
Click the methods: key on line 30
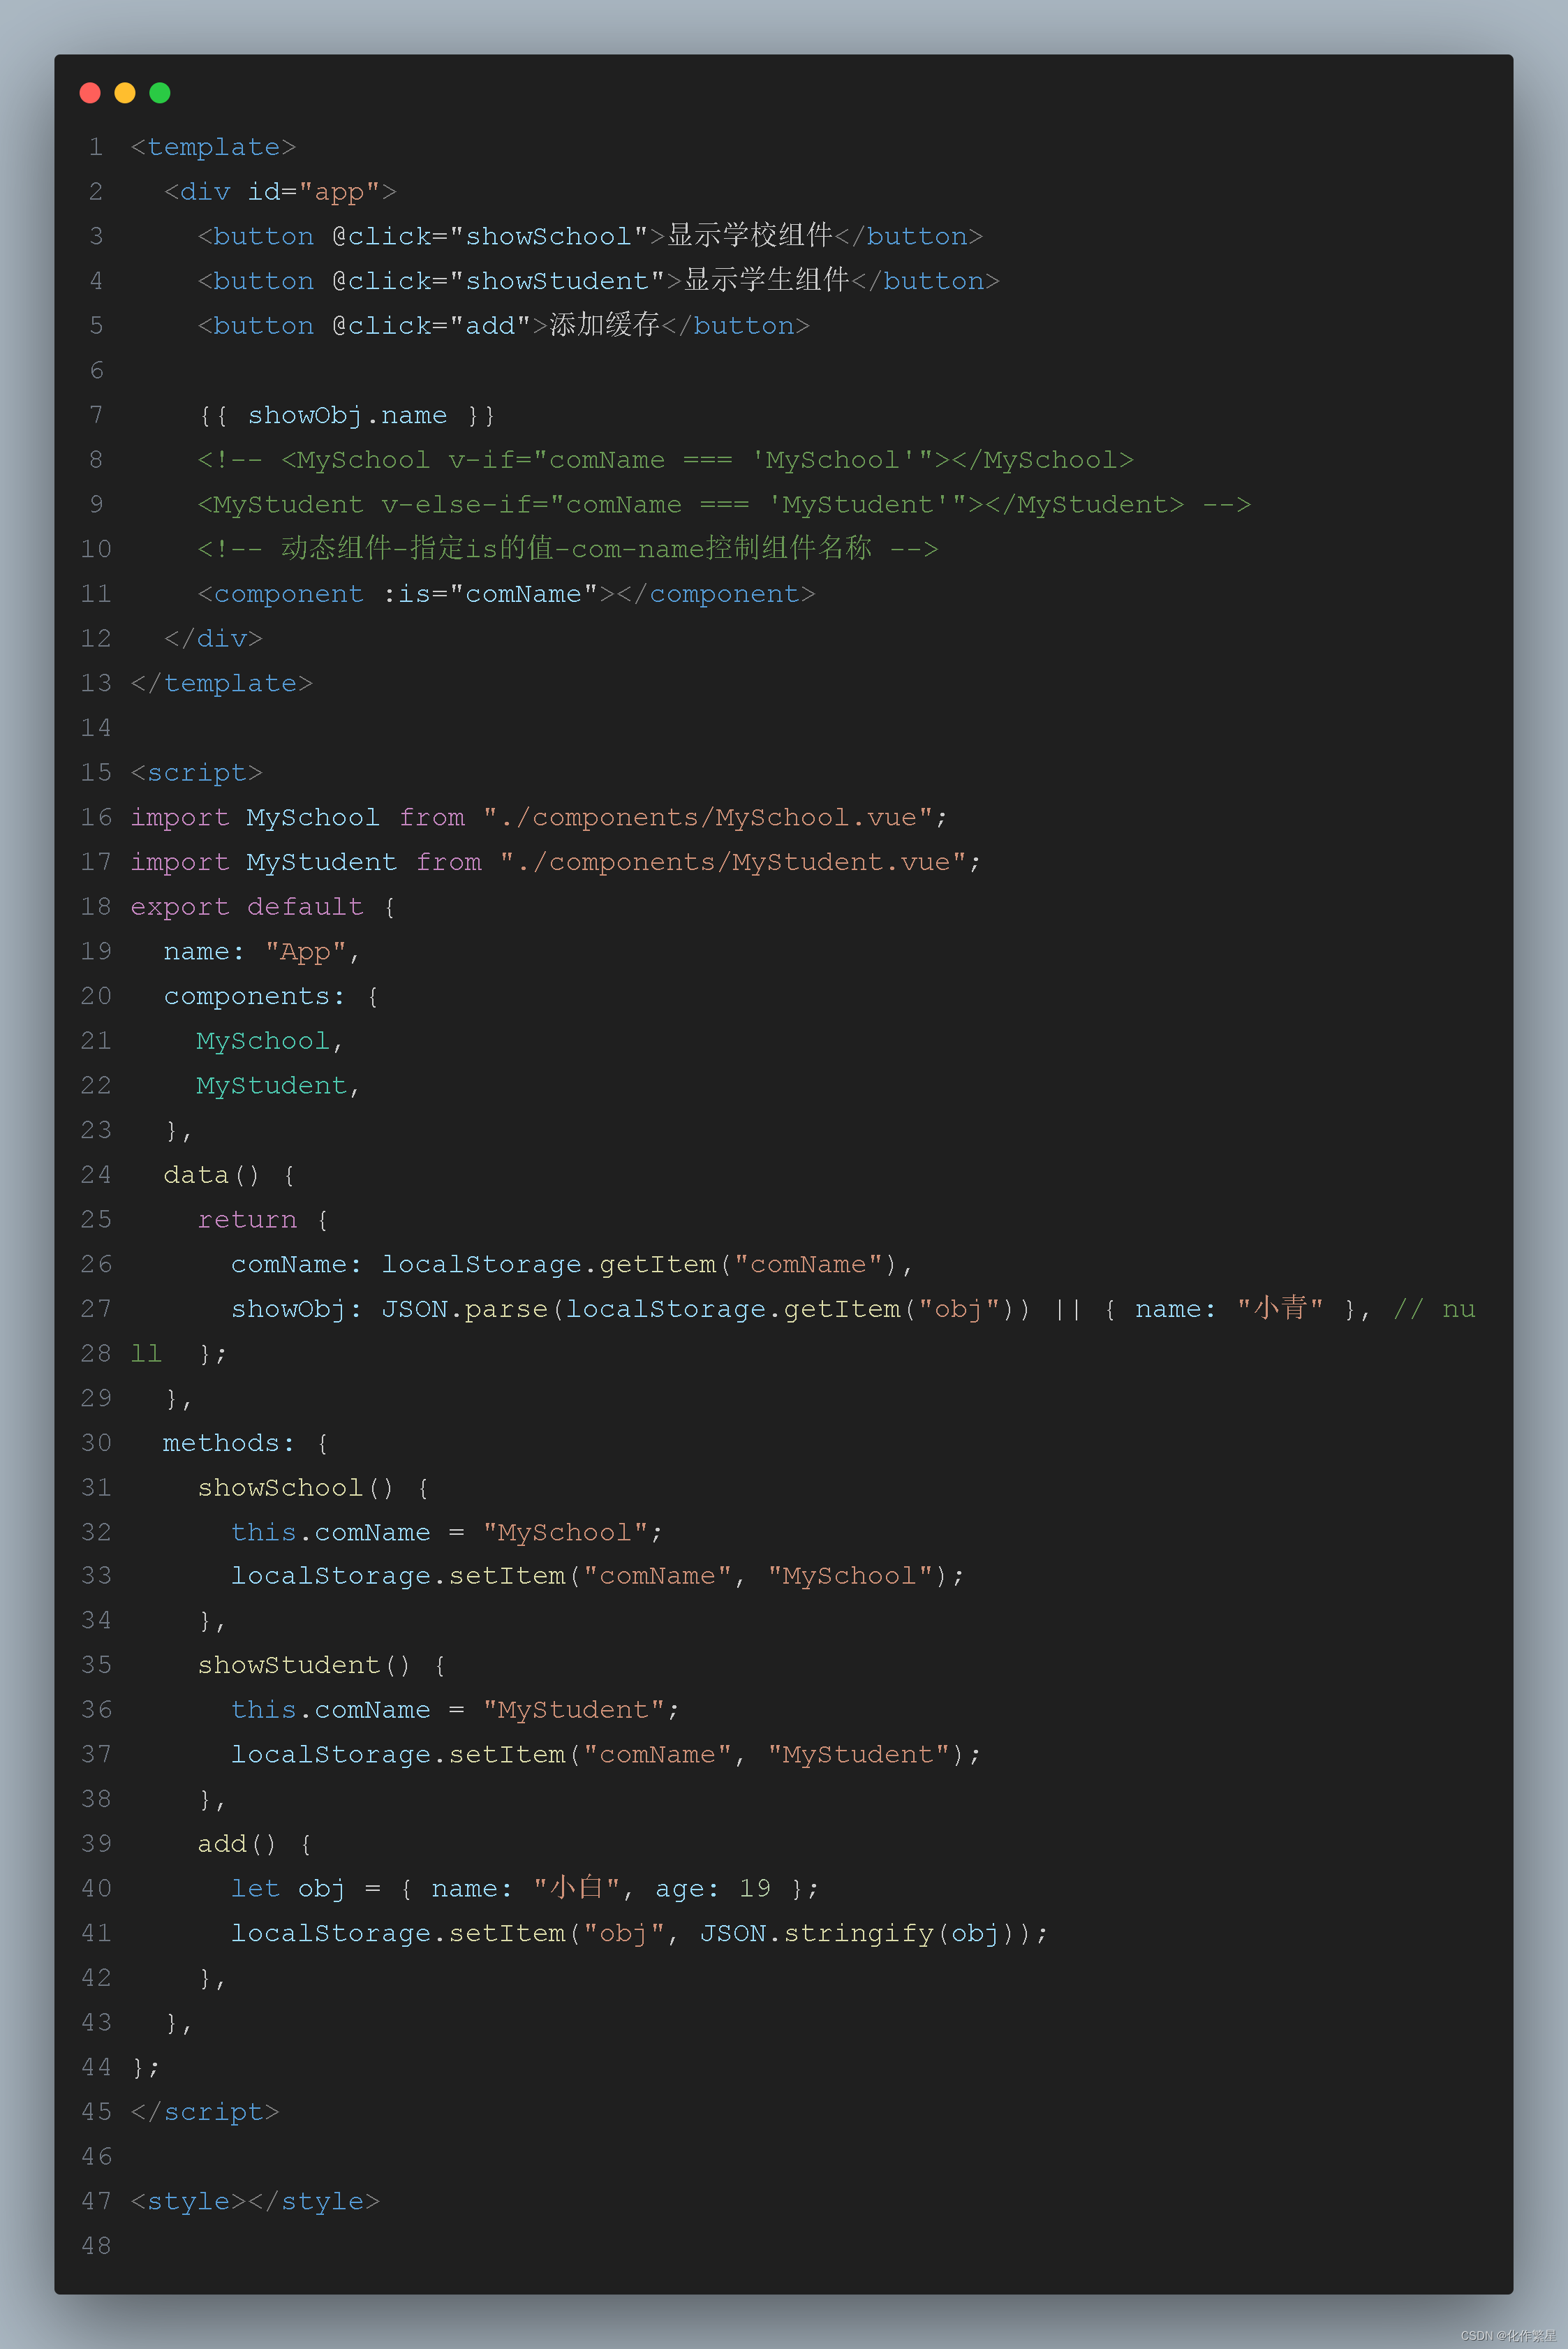click(229, 1444)
